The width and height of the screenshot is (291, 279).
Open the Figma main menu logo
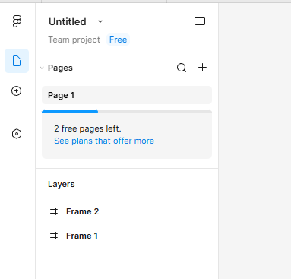click(17, 21)
